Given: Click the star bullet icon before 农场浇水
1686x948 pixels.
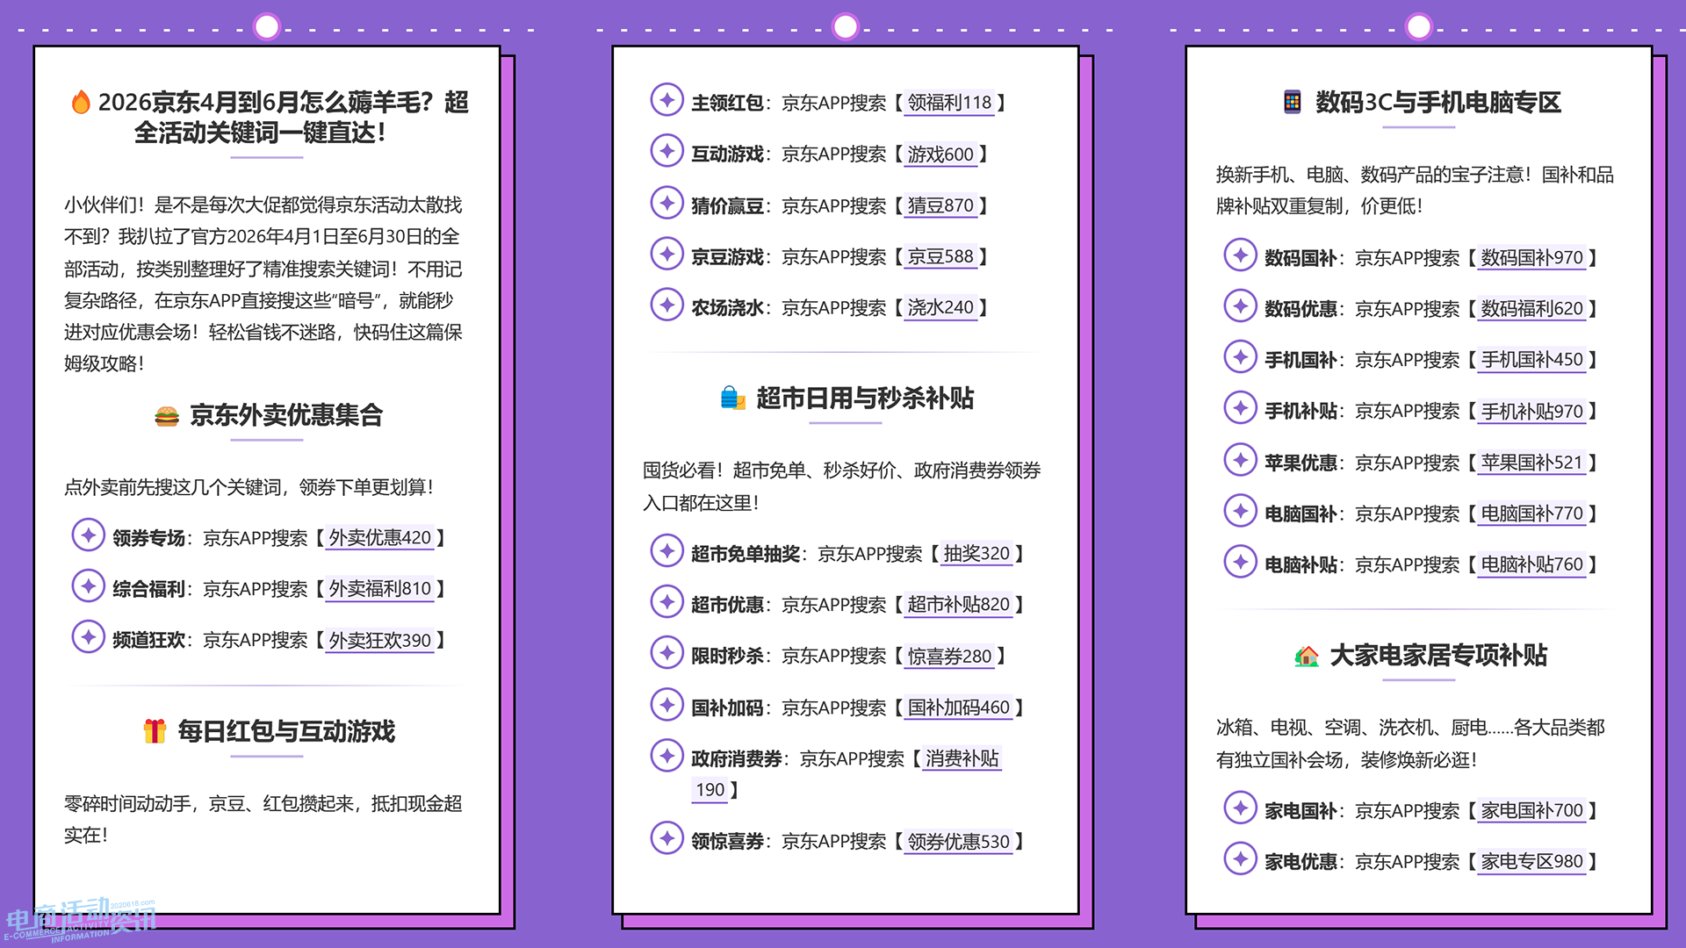Looking at the screenshot, I should click(667, 305).
